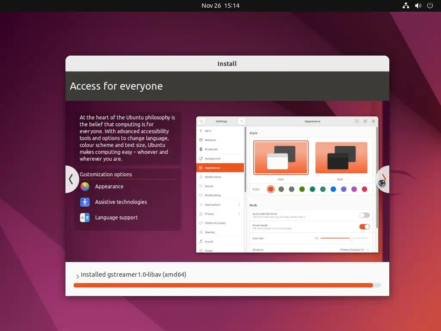Select Notifications in the Settings sidebar
This screenshot has width=441, height=331.
pyautogui.click(x=220, y=177)
